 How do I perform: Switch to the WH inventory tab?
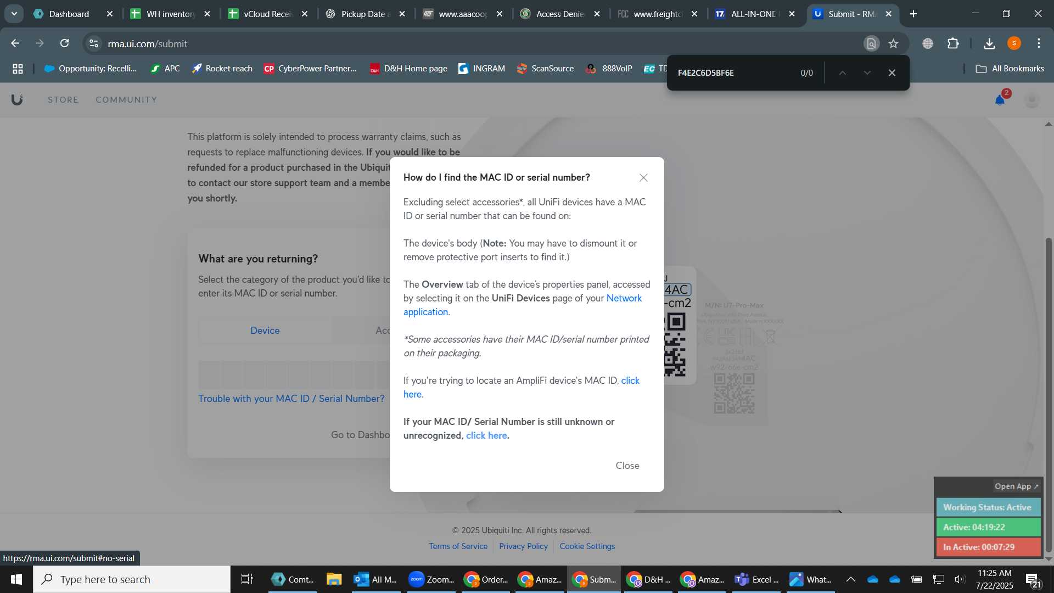tap(171, 14)
